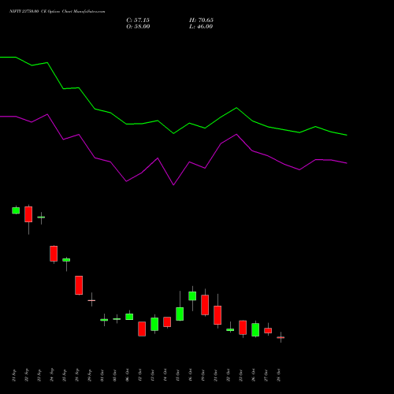
Task: Click the close value C: 57.15
Action: click(138, 20)
